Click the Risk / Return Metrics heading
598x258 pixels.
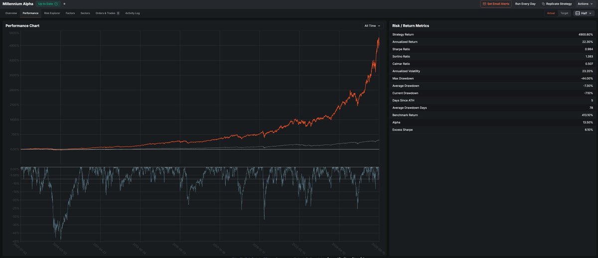411,25
